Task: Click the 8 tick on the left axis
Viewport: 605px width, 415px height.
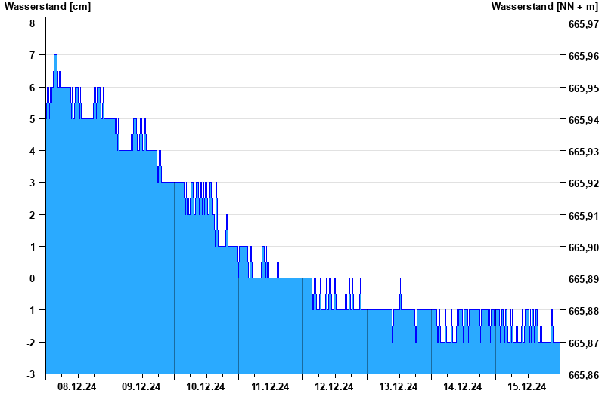Action: (x=33, y=23)
